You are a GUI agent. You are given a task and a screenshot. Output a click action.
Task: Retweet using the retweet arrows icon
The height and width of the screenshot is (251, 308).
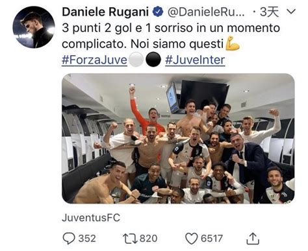coord(130,239)
